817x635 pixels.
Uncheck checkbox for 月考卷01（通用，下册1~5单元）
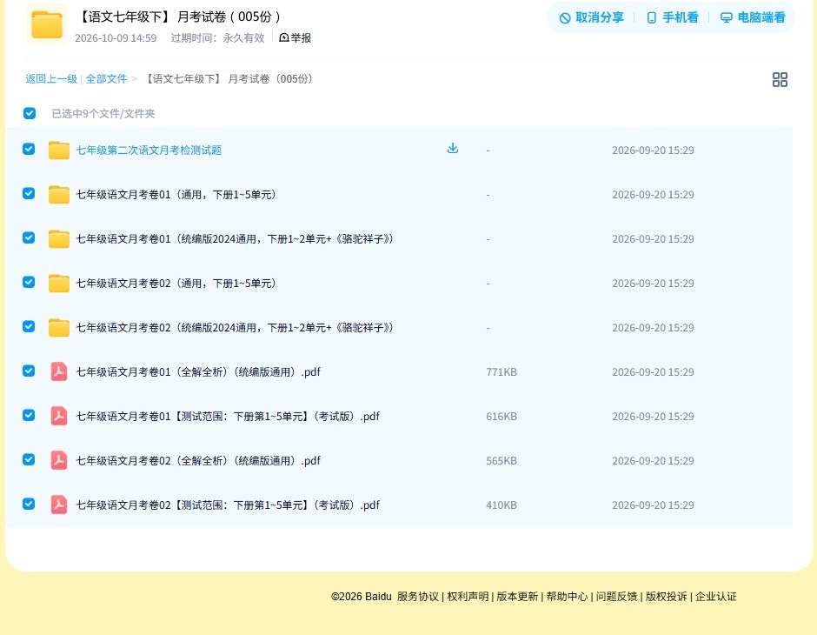tap(29, 193)
